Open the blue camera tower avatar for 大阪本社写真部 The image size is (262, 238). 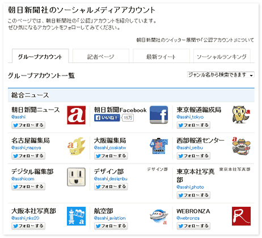click(x=76, y=216)
